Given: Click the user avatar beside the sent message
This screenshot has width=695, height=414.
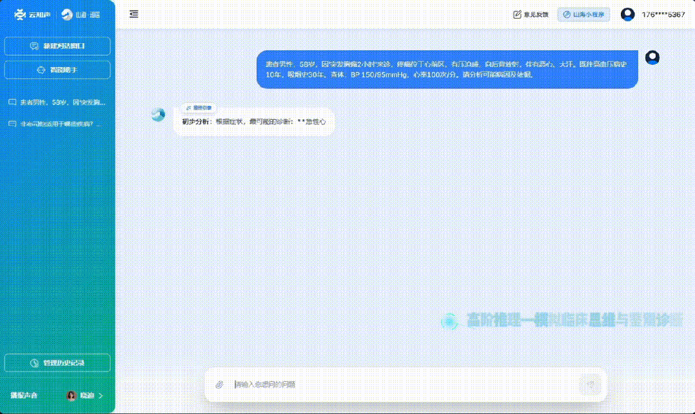Looking at the screenshot, I should coord(652,58).
